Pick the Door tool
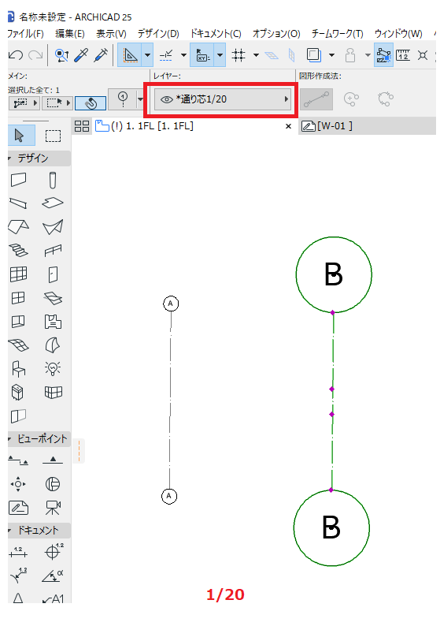Viewport: 440px width, 626px height. tap(53, 274)
